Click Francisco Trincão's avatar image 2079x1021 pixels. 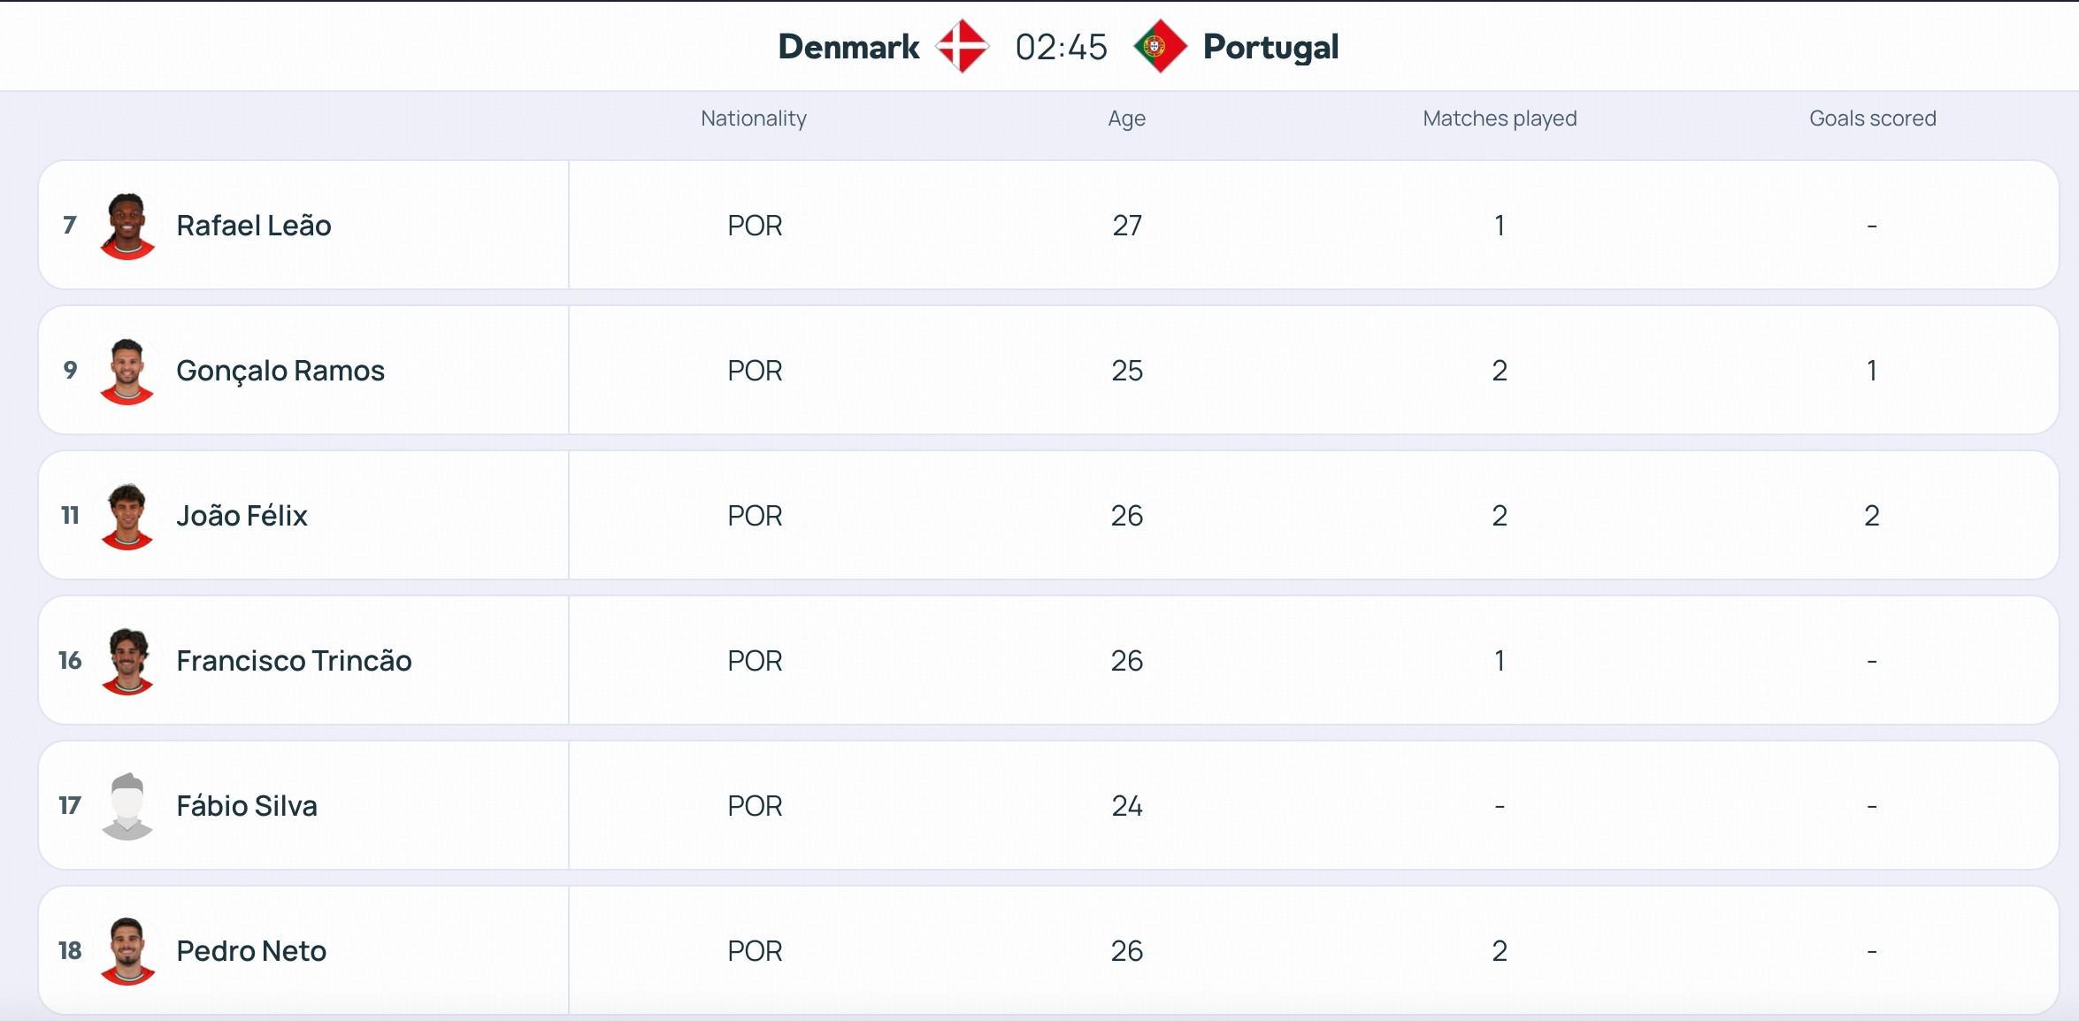click(x=127, y=661)
